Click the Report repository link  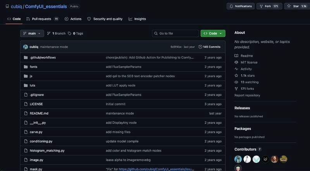point(247,95)
